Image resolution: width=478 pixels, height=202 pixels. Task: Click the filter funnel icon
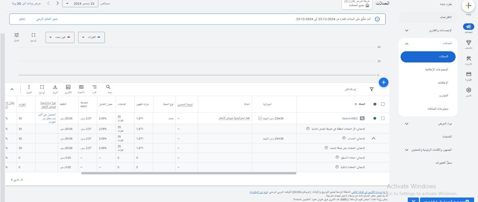pyautogui.click(x=371, y=90)
